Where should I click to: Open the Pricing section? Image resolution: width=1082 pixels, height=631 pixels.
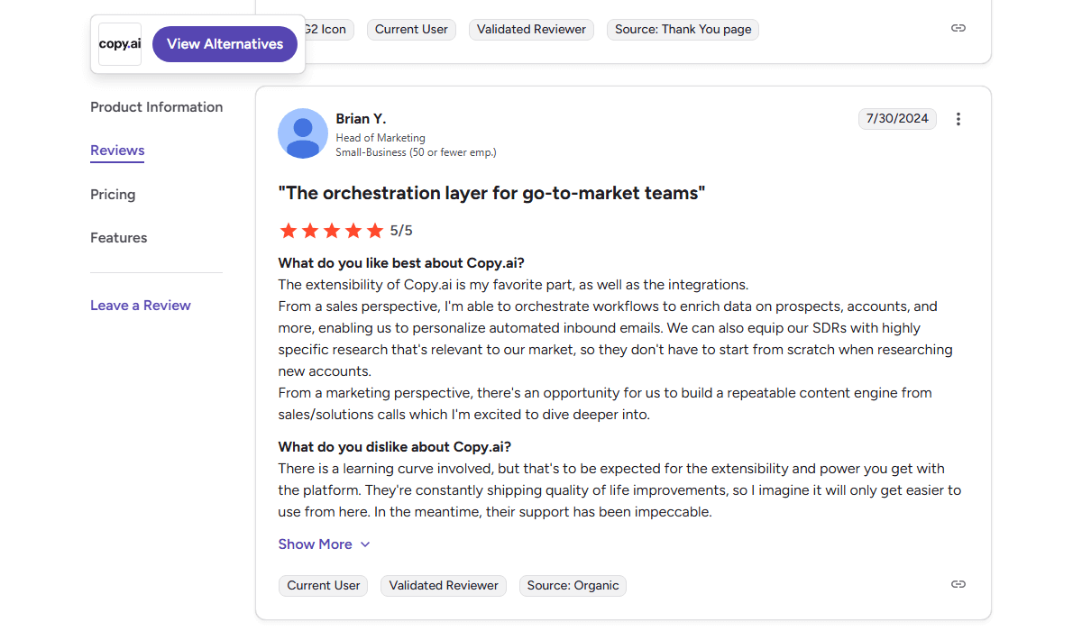113,195
